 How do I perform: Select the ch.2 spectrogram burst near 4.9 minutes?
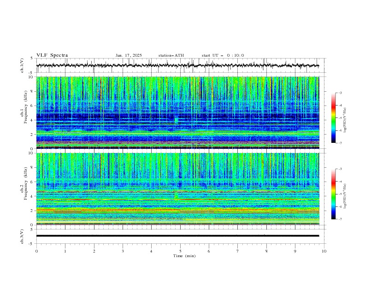[x=176, y=195]
